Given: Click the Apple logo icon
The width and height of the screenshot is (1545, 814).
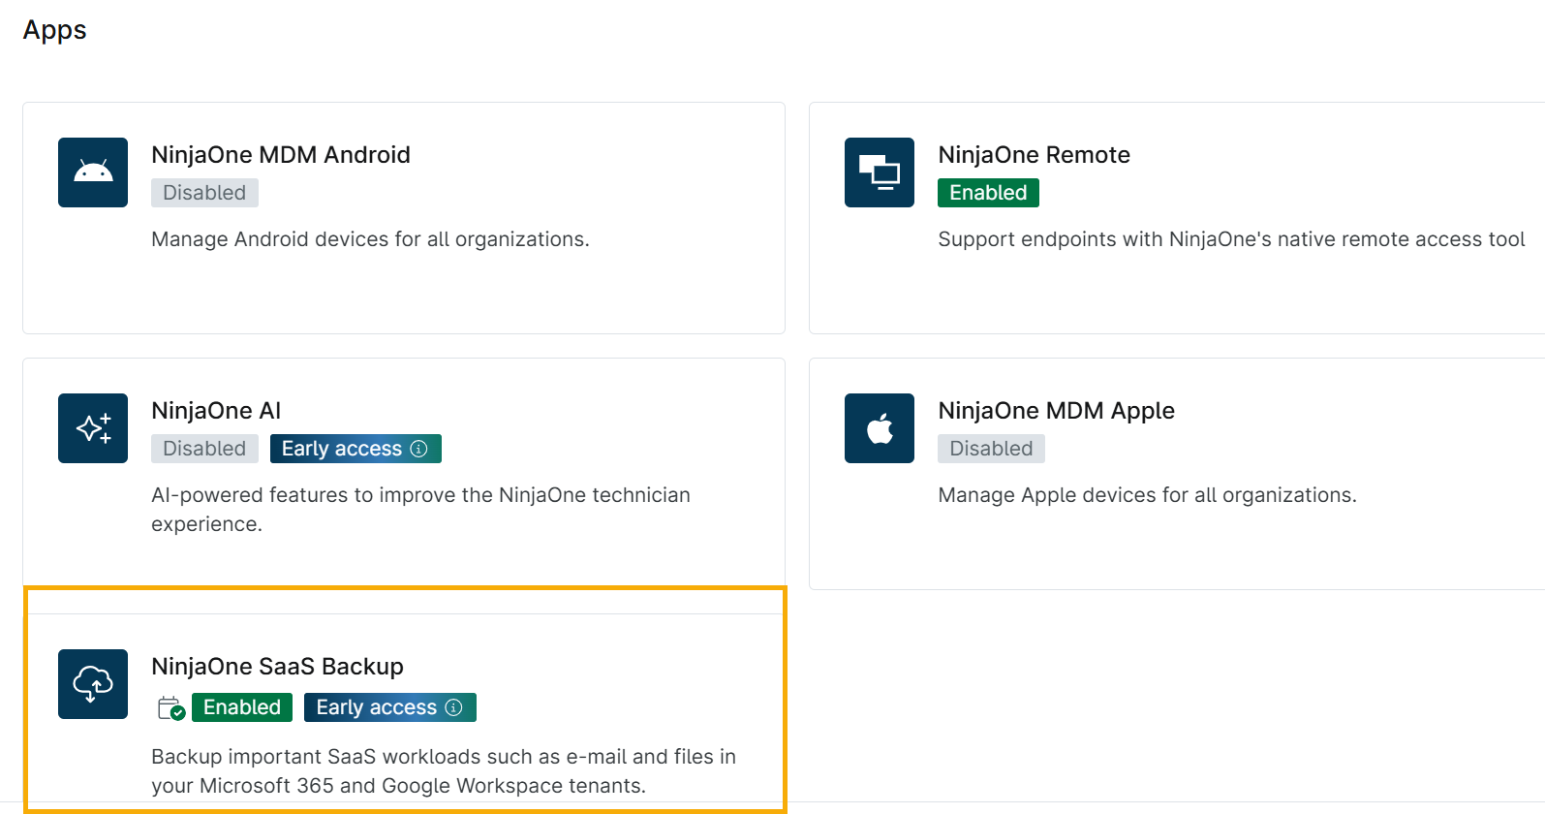Looking at the screenshot, I should 879,428.
